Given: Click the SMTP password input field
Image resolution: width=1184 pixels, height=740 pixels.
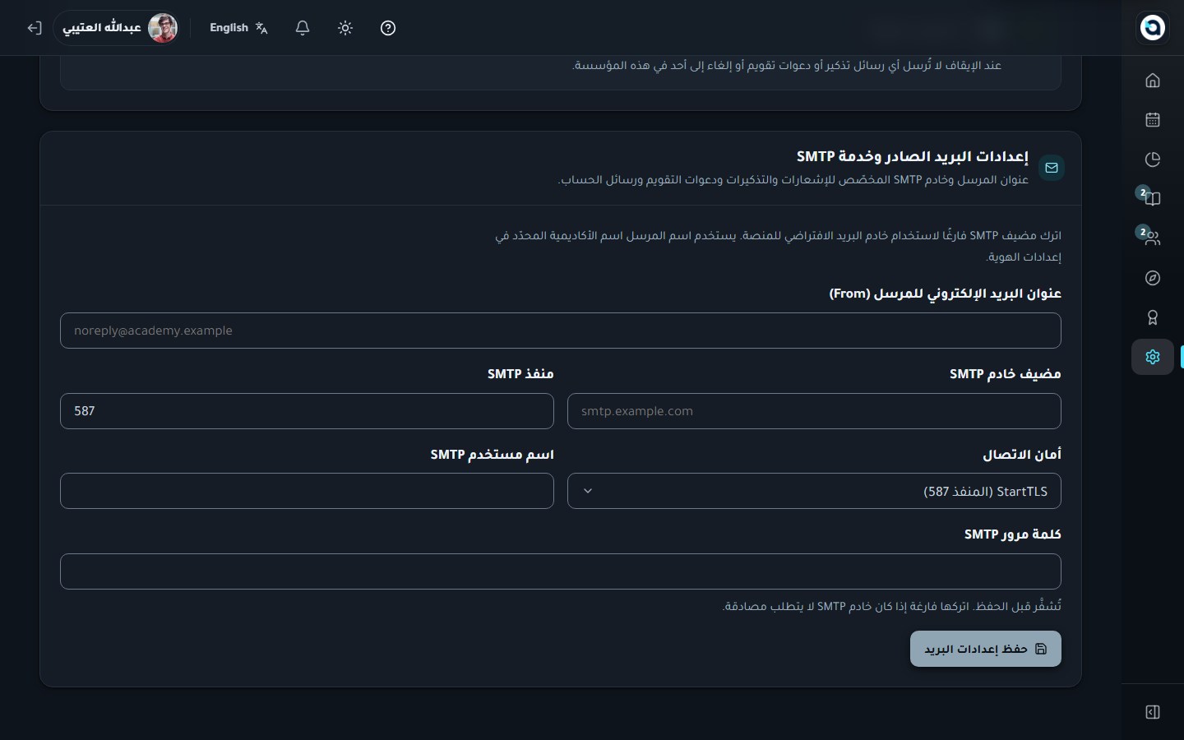Looking at the screenshot, I should 561,571.
